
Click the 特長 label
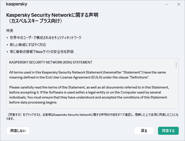click(10, 30)
